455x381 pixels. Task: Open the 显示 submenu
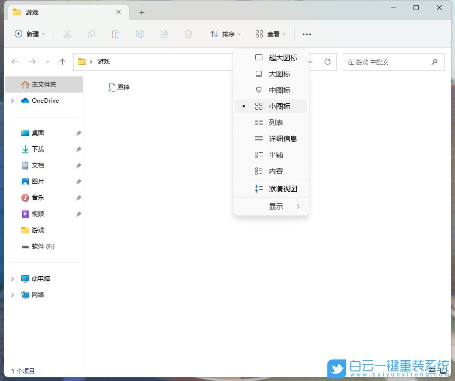276,206
